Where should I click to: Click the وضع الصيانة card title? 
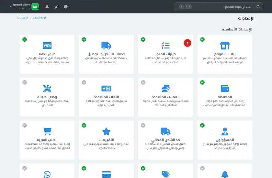click(47, 97)
